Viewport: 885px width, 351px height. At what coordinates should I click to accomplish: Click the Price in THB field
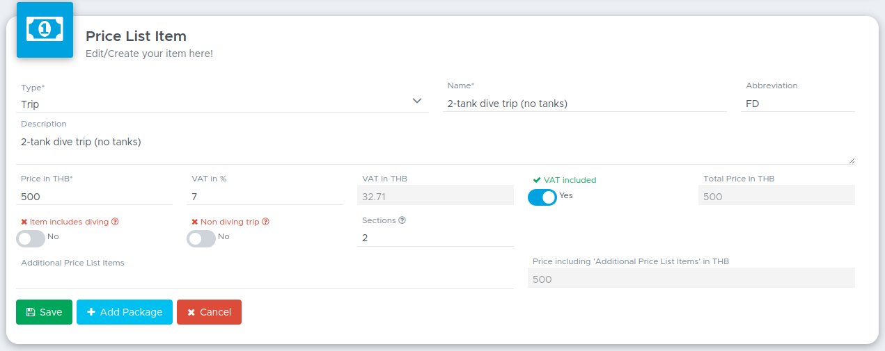[94, 196]
